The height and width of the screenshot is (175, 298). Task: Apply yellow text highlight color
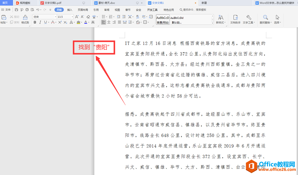(78, 22)
